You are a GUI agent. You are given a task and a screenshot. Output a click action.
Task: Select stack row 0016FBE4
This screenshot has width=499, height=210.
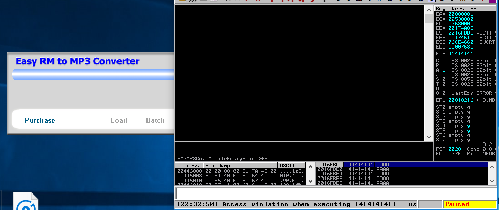pos(402,173)
